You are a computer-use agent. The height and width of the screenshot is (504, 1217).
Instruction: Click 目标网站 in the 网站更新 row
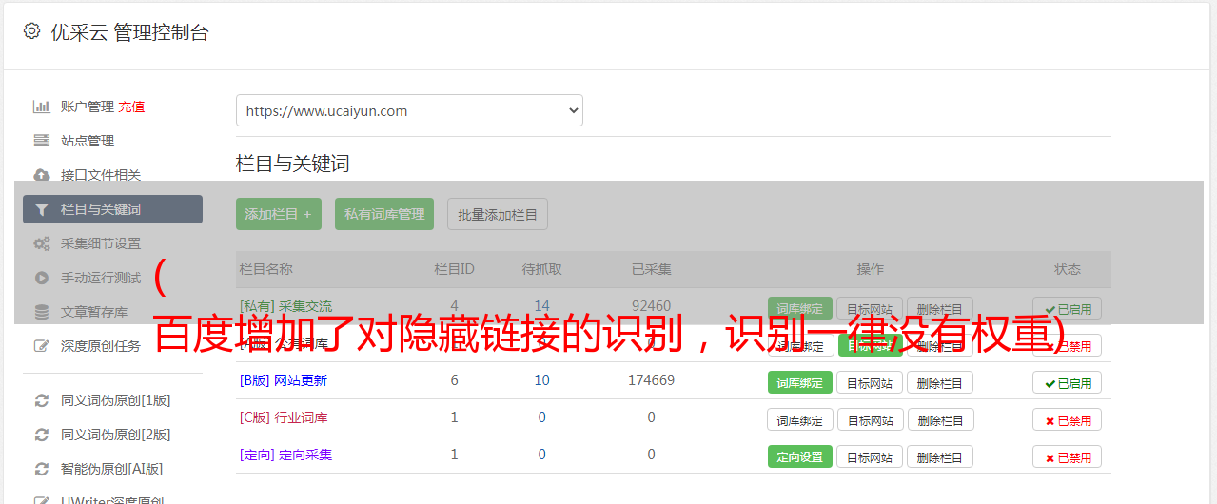870,382
